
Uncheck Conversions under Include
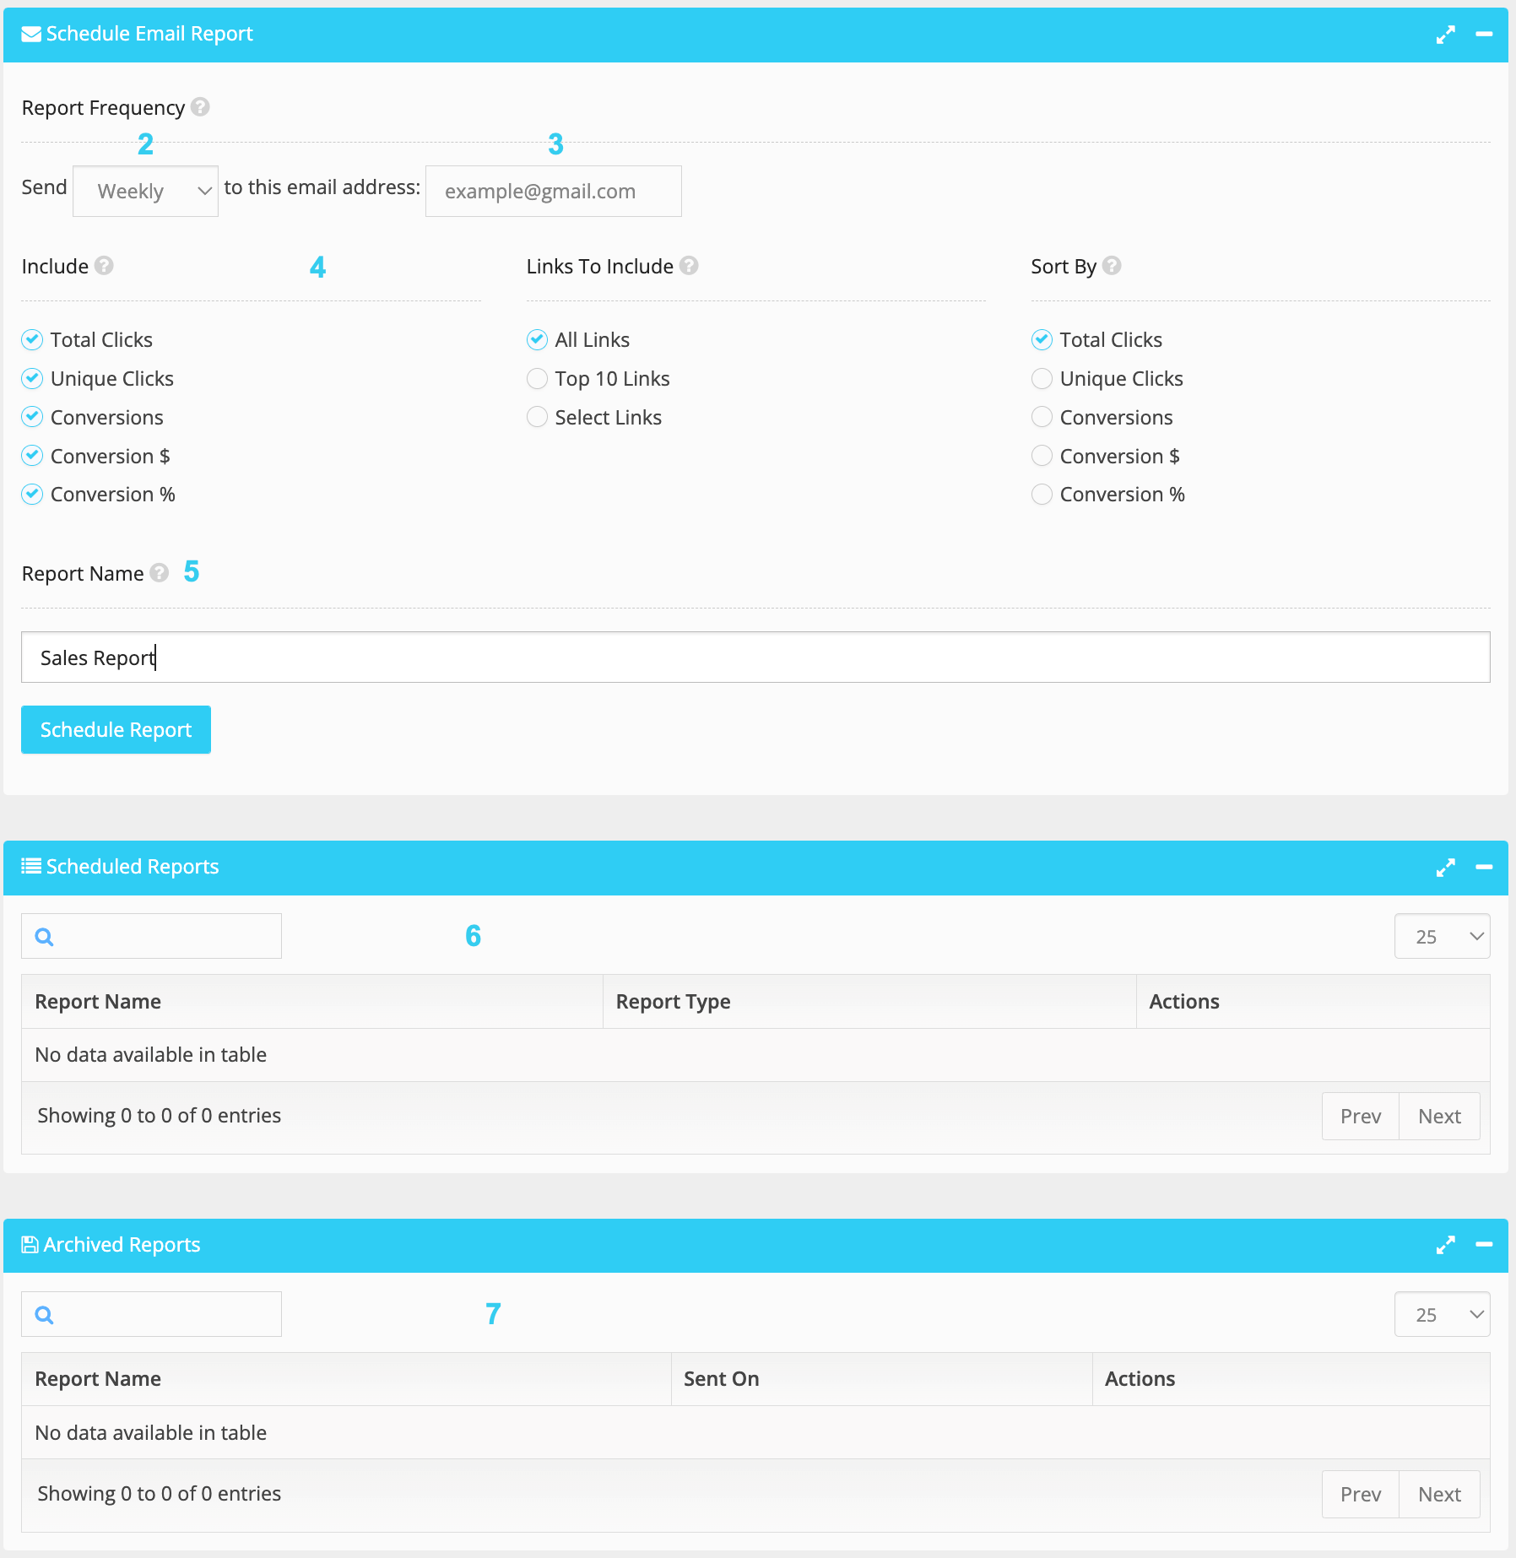pyautogui.click(x=32, y=417)
